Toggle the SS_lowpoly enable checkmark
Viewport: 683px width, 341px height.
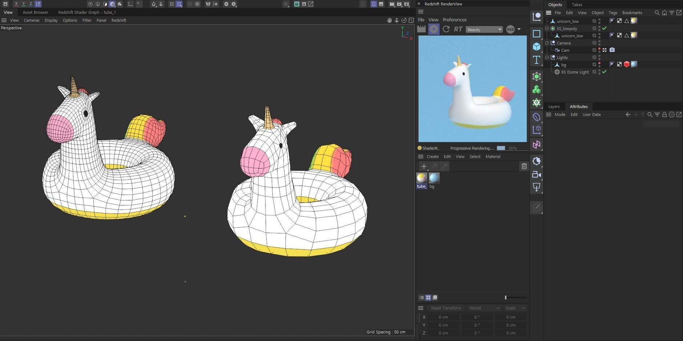[604, 28]
